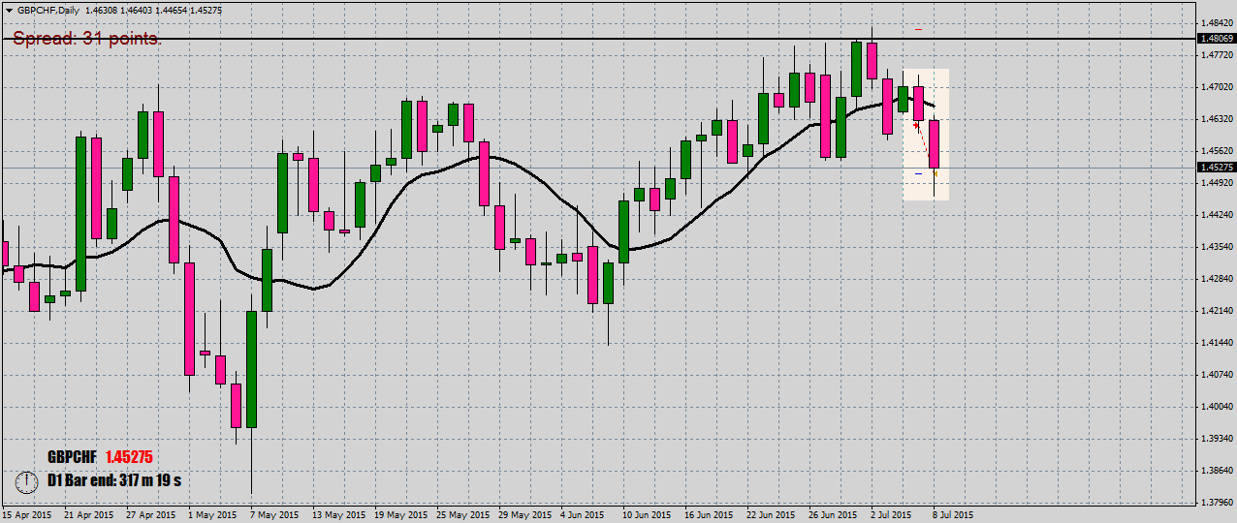Click the last pink candle on 8 Jul 2015
This screenshot has height=523, width=1237.
pos(935,143)
